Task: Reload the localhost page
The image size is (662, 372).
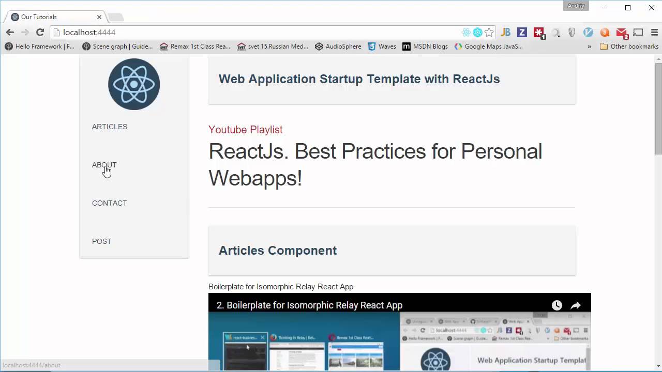Action: click(x=40, y=32)
